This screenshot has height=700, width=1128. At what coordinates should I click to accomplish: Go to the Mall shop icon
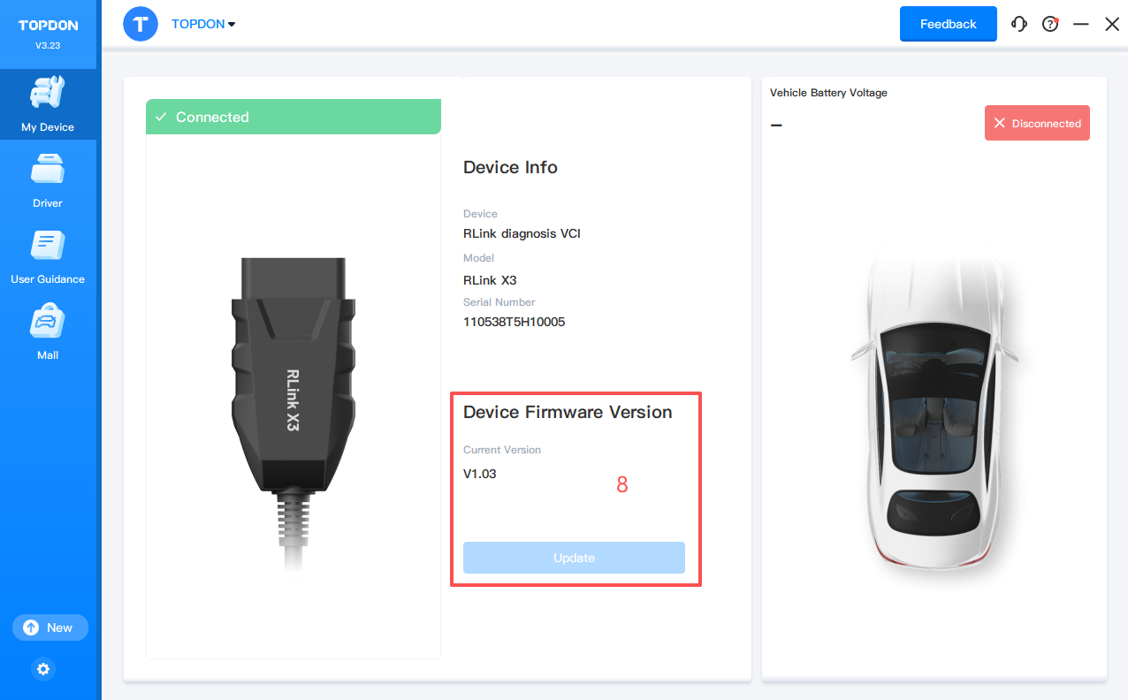[x=48, y=332]
